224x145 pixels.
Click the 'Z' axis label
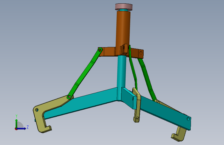[28, 127]
